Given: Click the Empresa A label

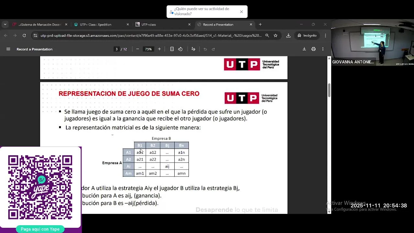Looking at the screenshot, I should (112, 163).
